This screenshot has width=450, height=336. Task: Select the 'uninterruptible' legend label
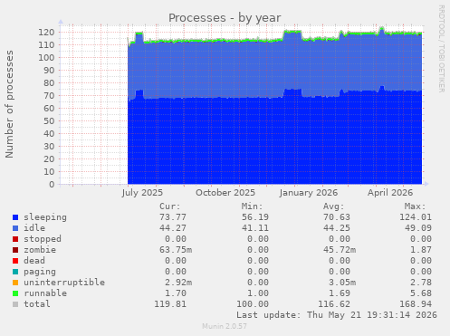64,283
